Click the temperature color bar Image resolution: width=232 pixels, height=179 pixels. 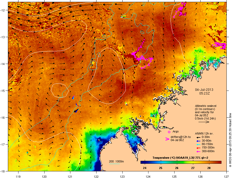point(181,162)
